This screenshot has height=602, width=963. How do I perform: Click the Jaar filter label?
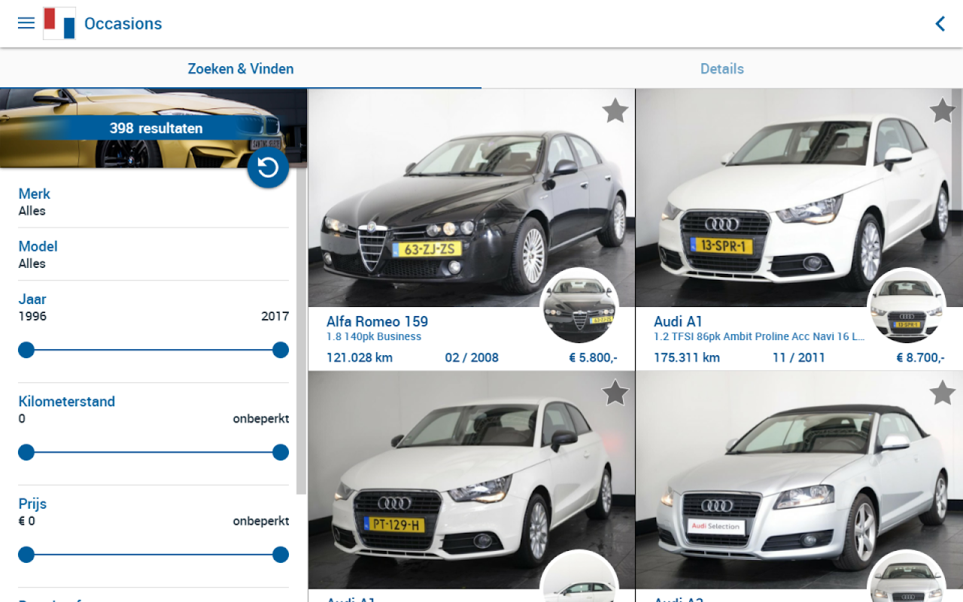32,299
